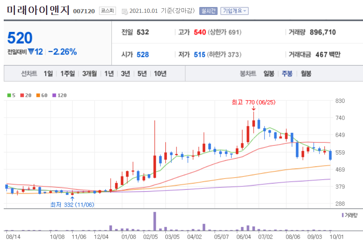This screenshot has height=246, width=363.
Task: Click the 최고 770 (06/25) high marker
Action: point(254,102)
